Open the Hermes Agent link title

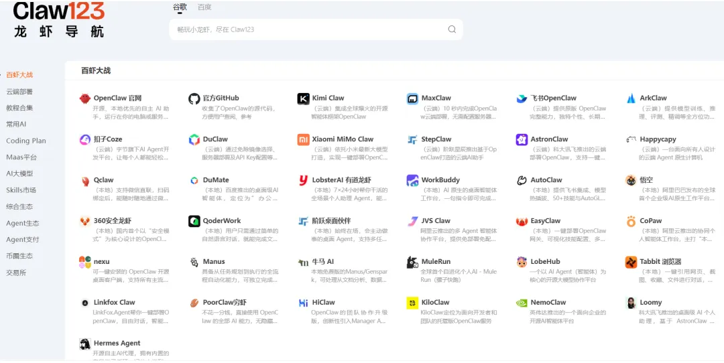pos(117,343)
